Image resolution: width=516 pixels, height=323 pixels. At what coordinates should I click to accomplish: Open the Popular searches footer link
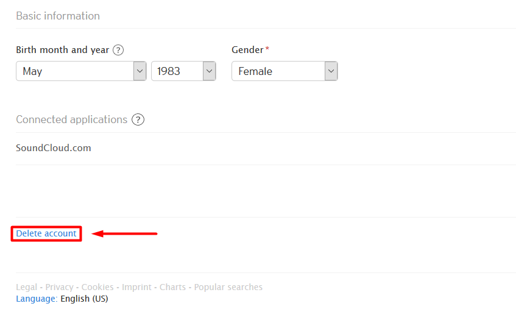(x=228, y=287)
